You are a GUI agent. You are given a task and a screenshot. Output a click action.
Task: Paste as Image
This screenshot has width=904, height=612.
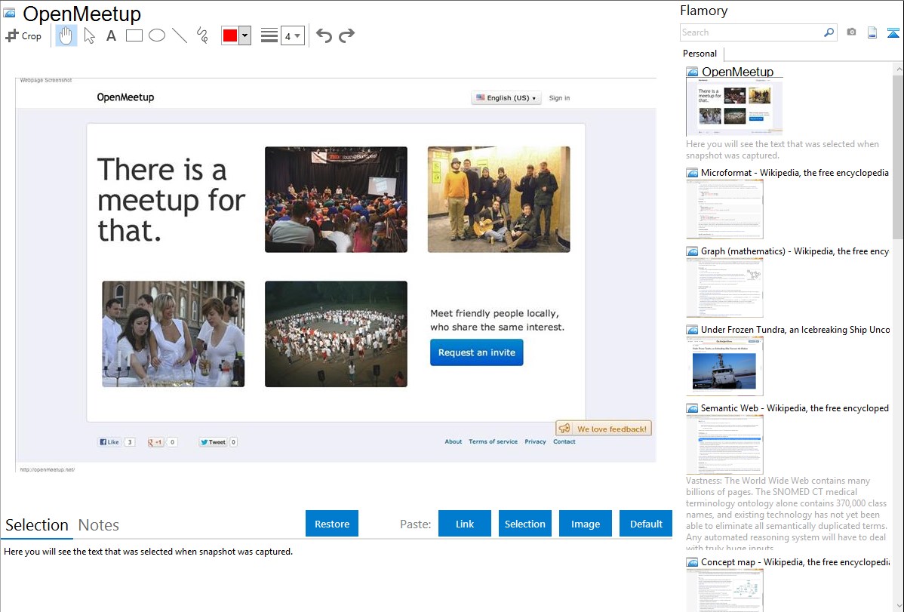(585, 524)
